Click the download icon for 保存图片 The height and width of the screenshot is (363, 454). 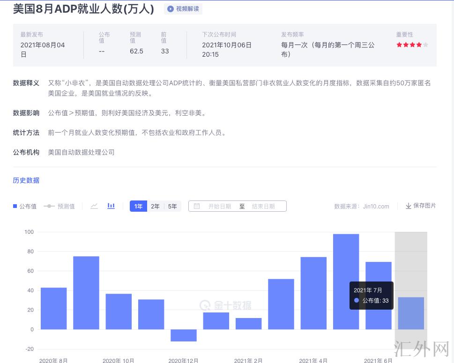pyautogui.click(x=408, y=206)
